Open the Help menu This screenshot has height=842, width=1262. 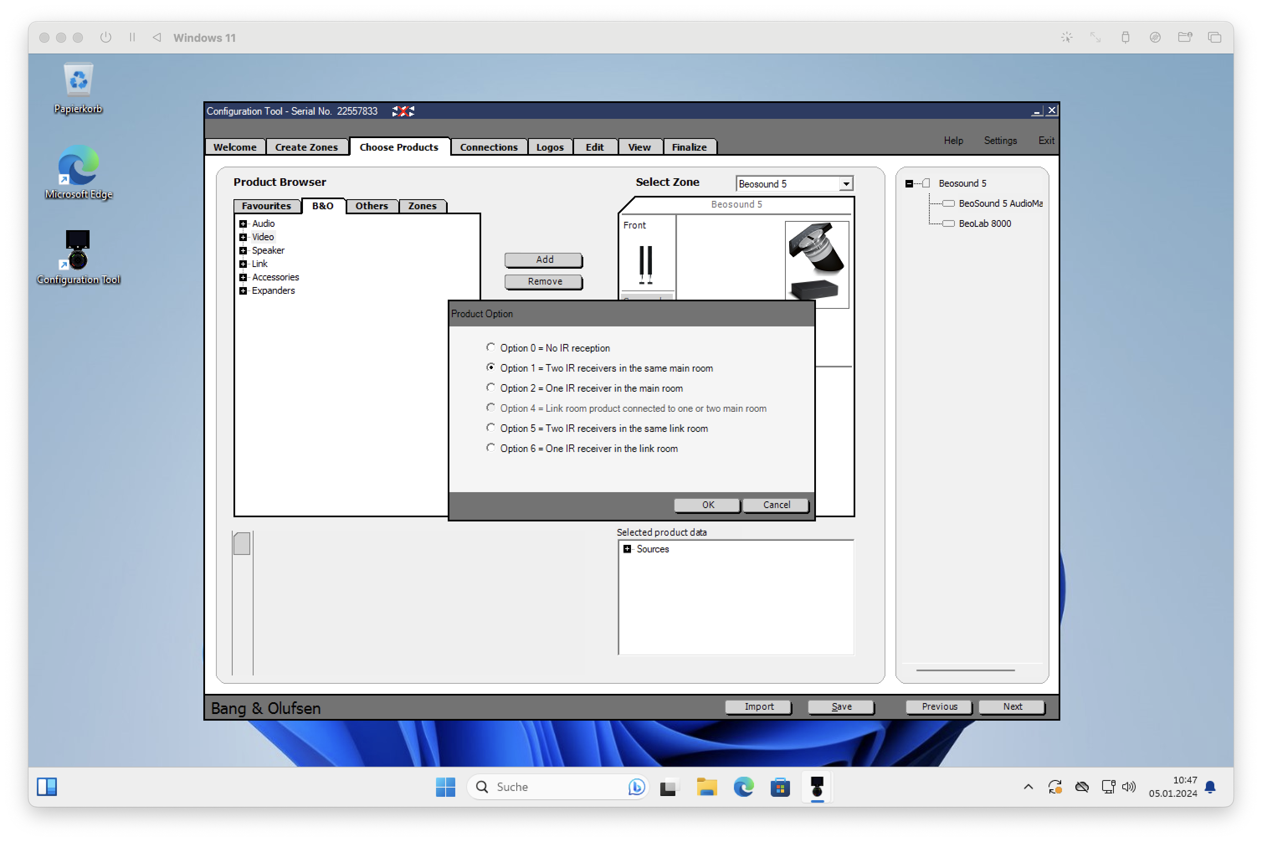coord(953,141)
